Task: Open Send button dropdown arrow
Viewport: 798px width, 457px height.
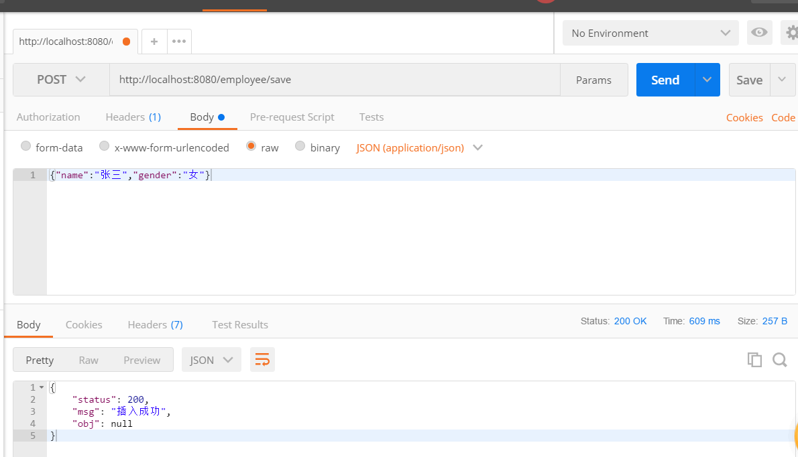Action: [707, 80]
